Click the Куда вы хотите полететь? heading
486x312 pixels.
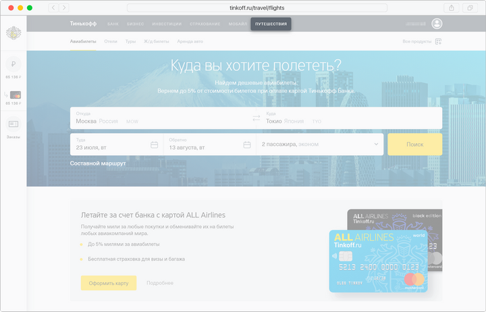point(256,66)
